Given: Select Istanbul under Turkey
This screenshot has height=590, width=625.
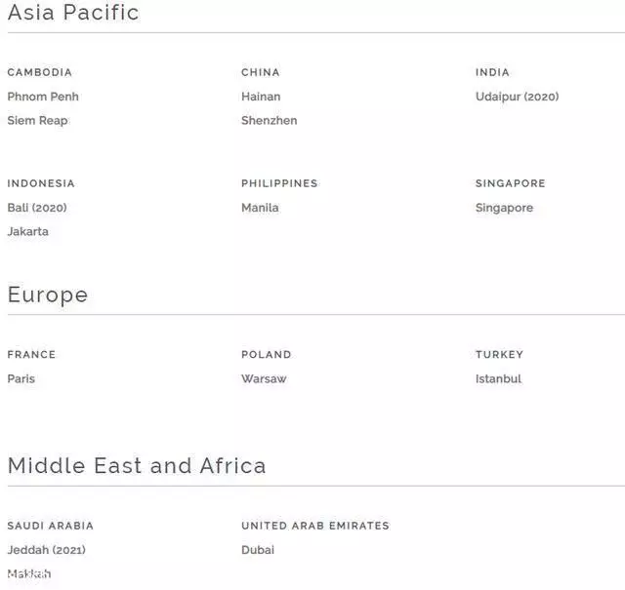Looking at the screenshot, I should (x=498, y=378).
